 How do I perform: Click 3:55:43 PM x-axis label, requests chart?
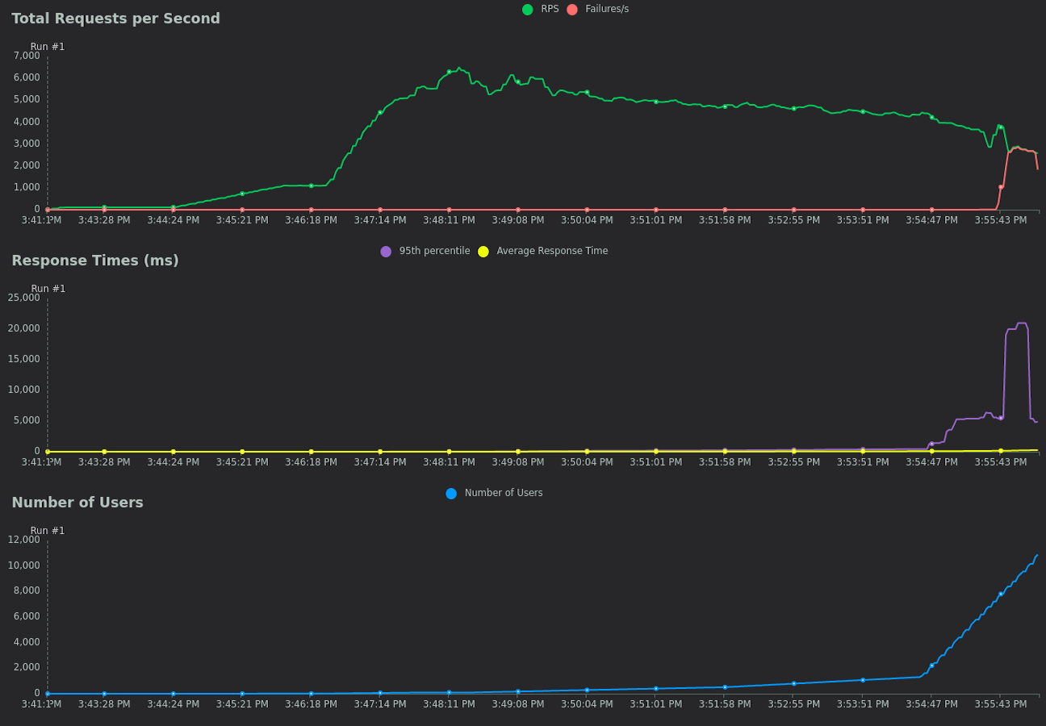(1001, 220)
